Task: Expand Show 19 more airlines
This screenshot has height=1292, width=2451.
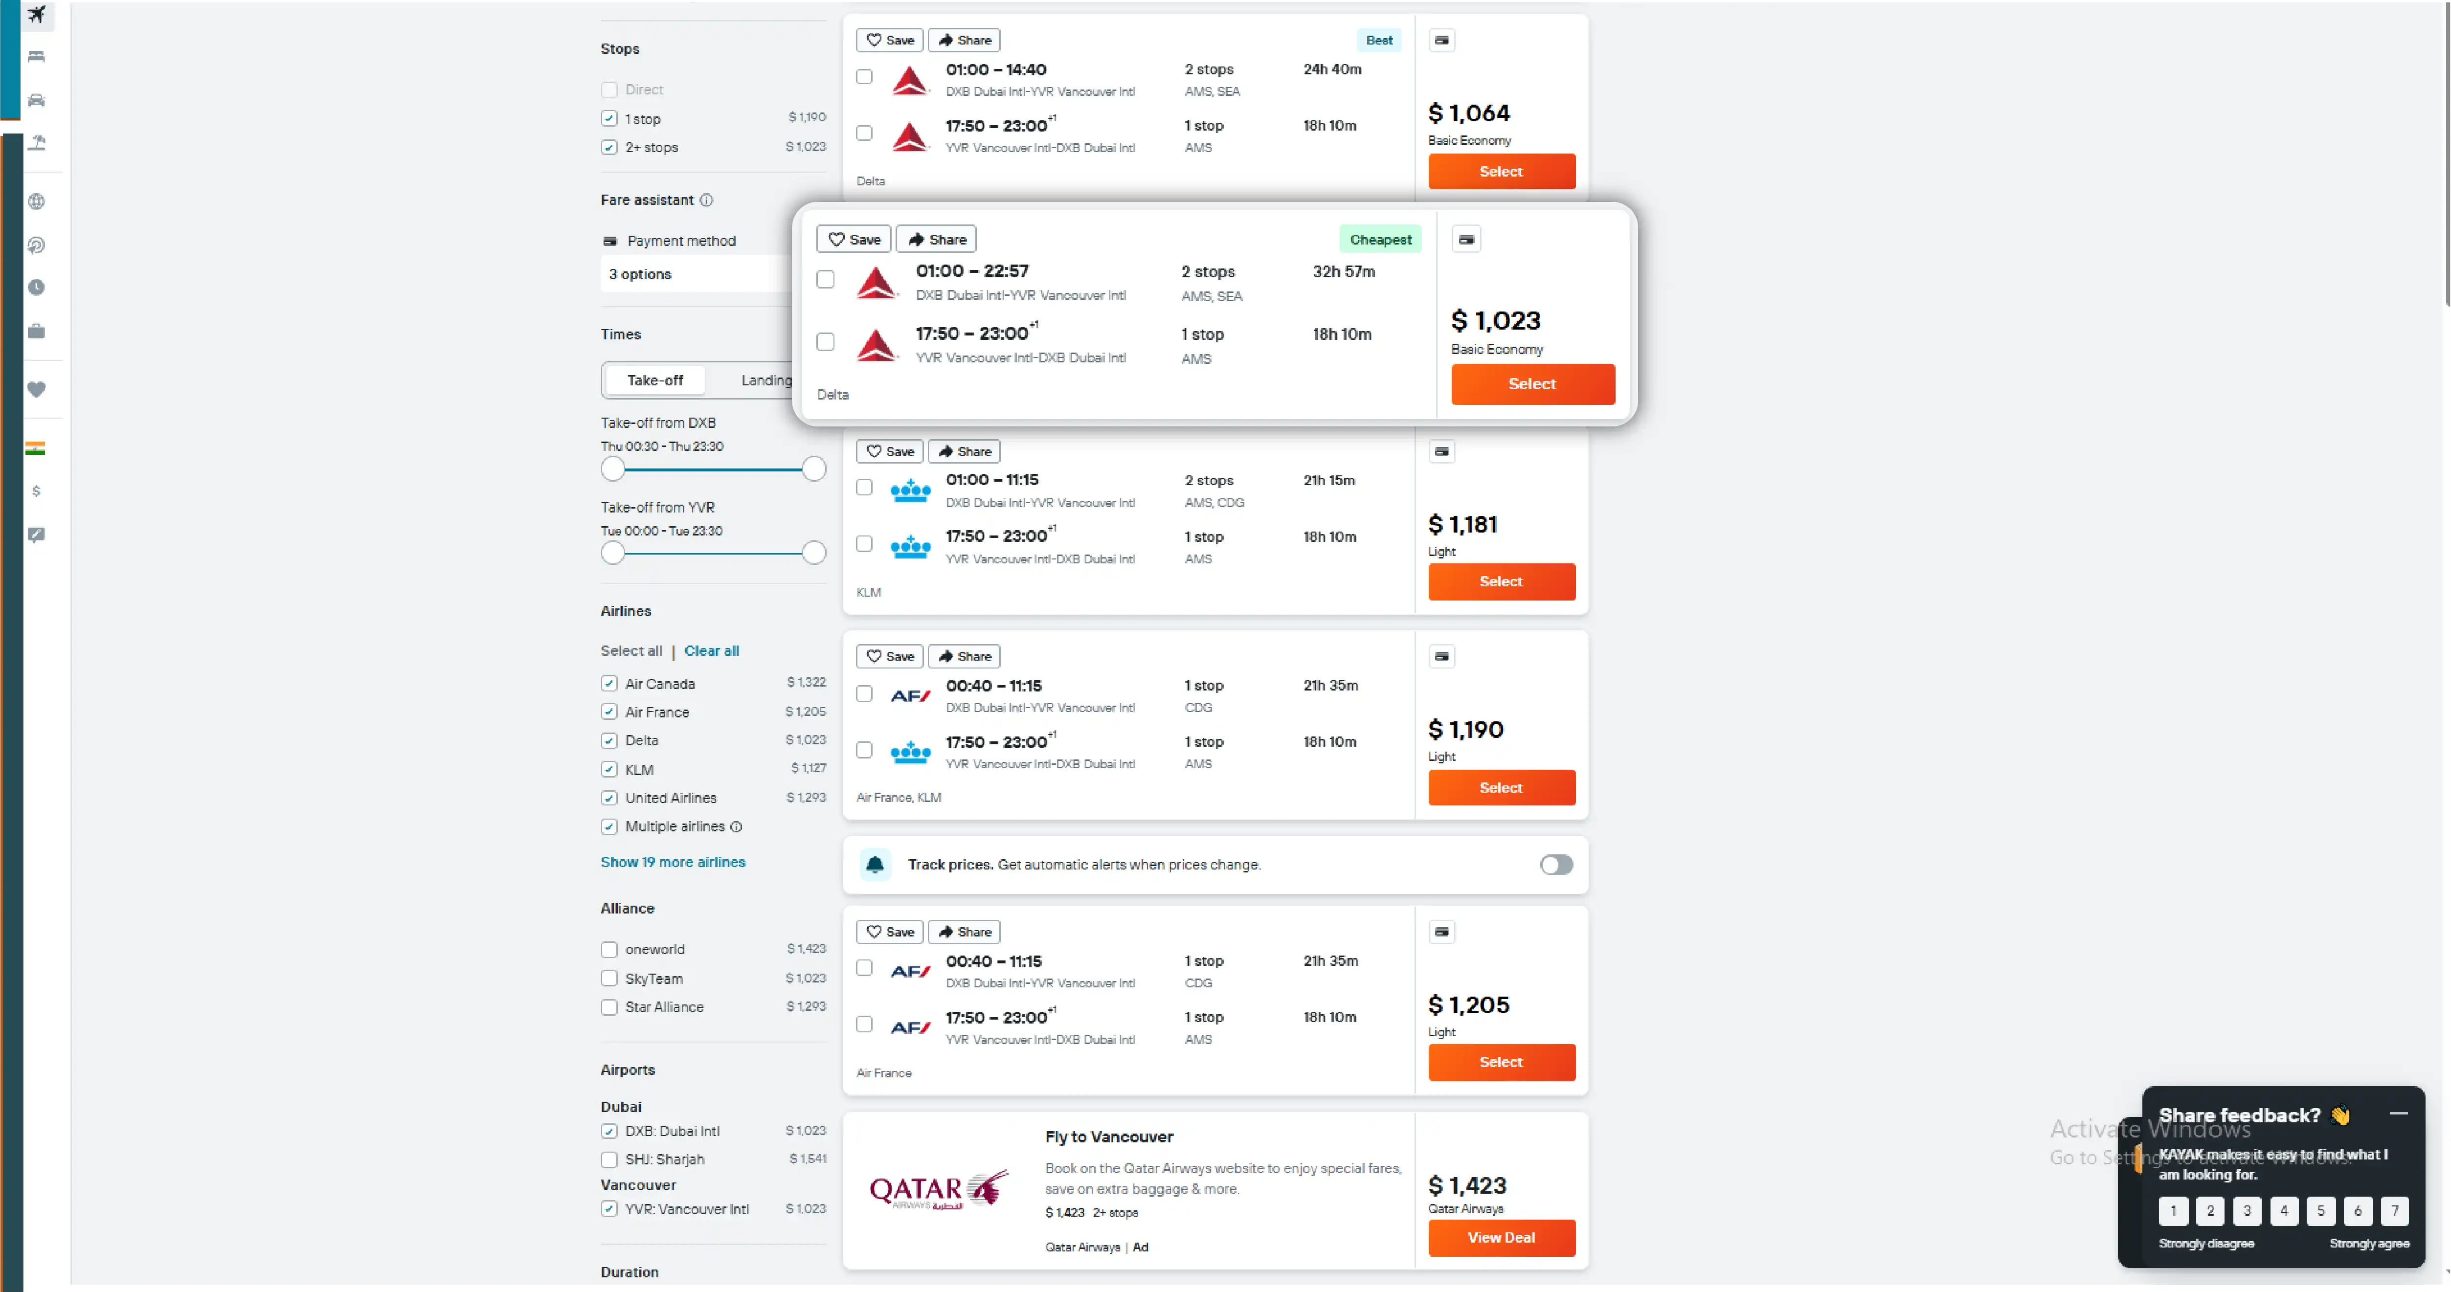Action: click(673, 862)
